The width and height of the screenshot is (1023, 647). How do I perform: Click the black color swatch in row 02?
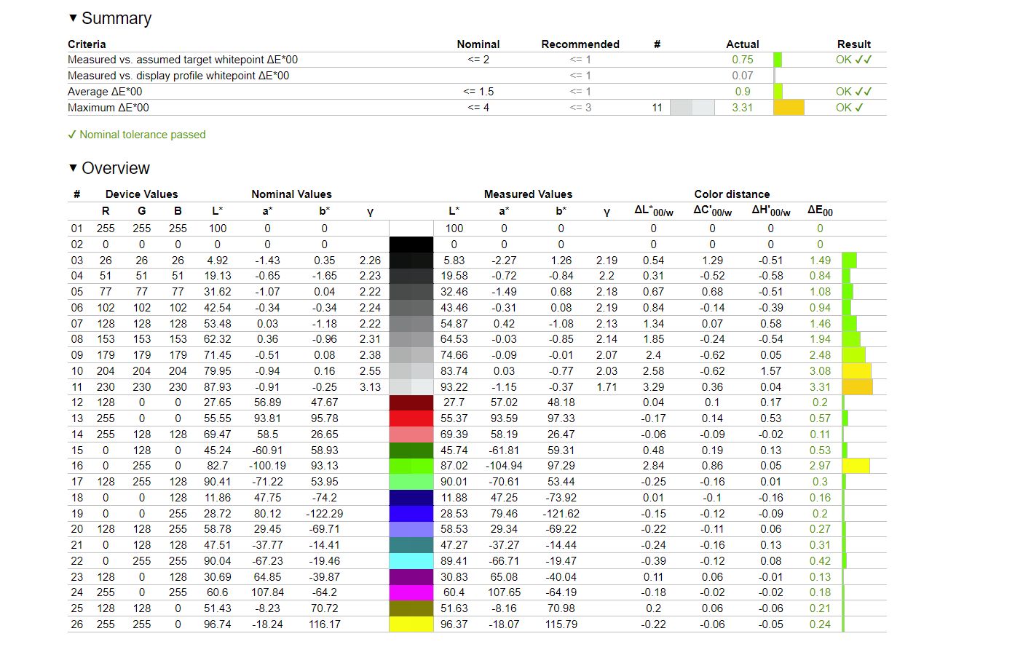[411, 245]
